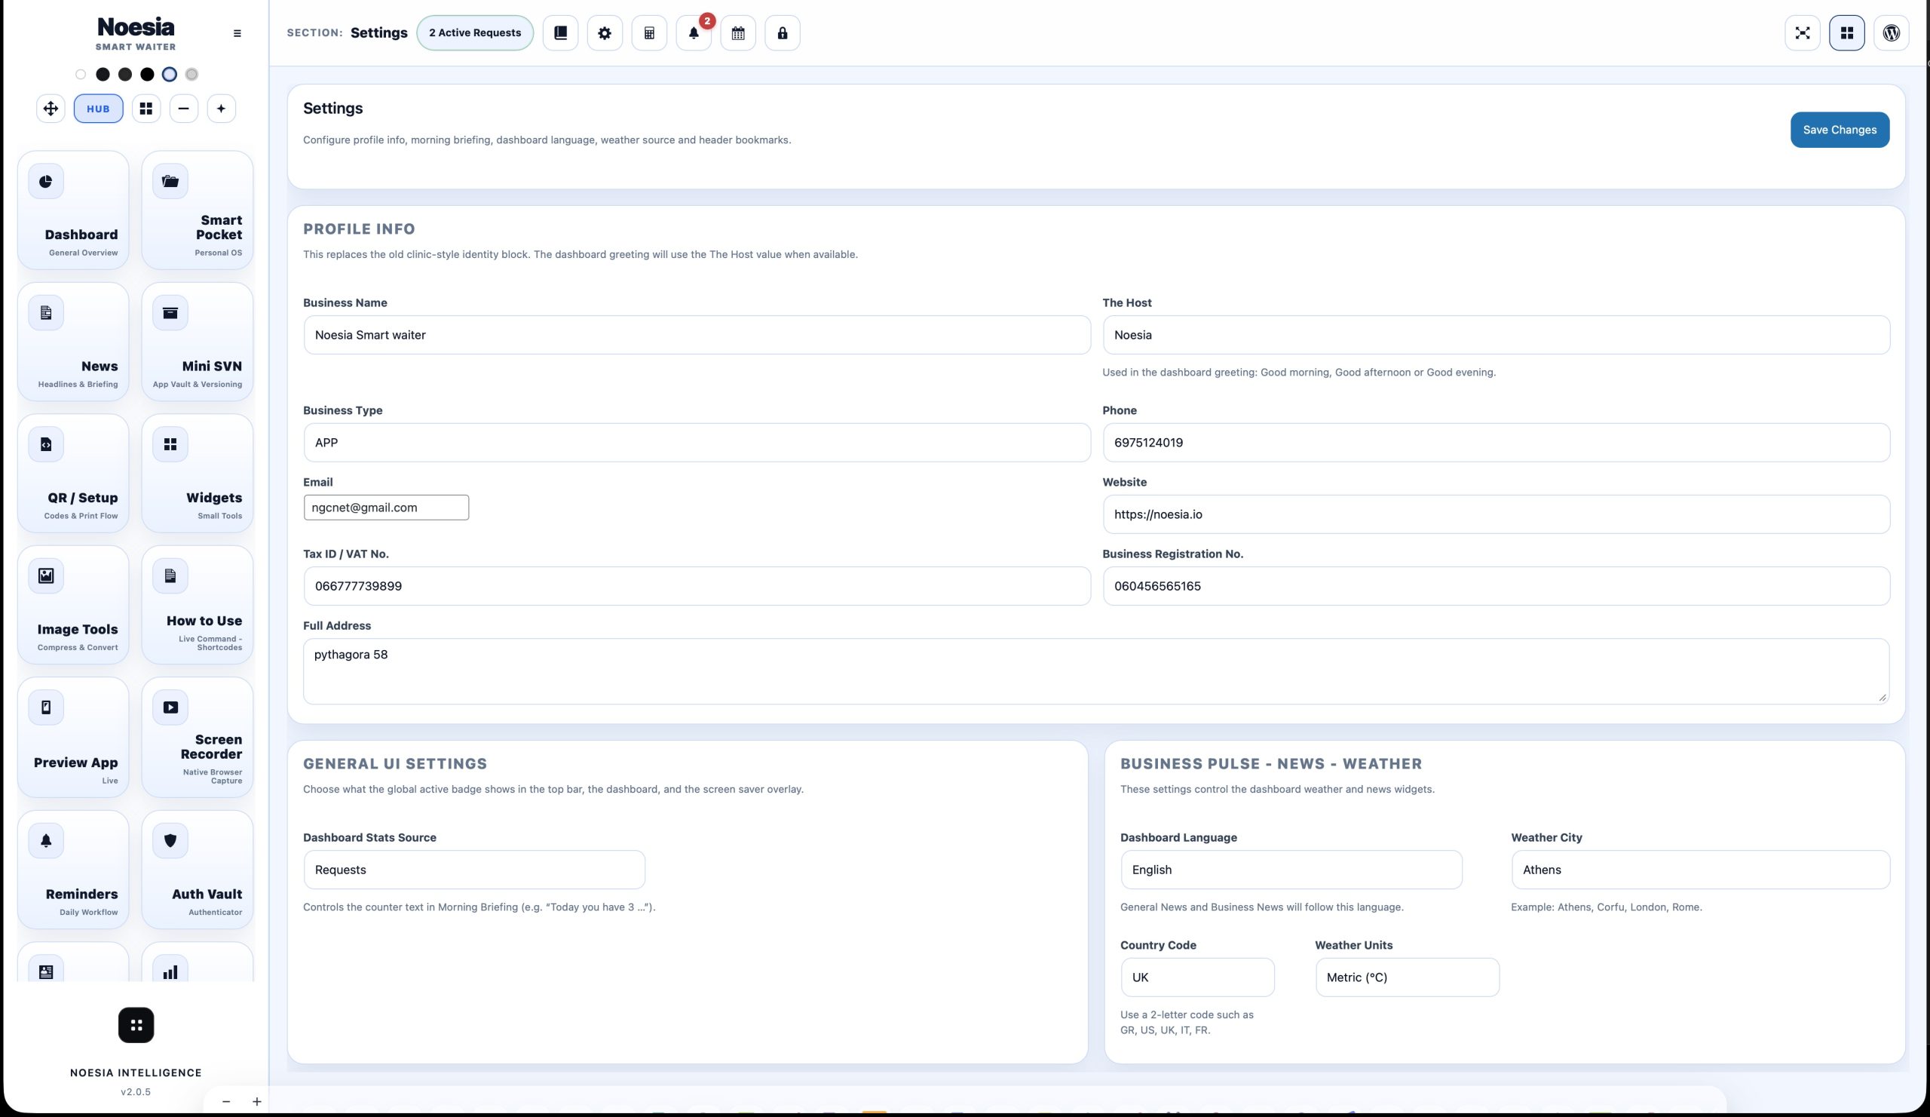Click the Email input field

click(x=386, y=507)
